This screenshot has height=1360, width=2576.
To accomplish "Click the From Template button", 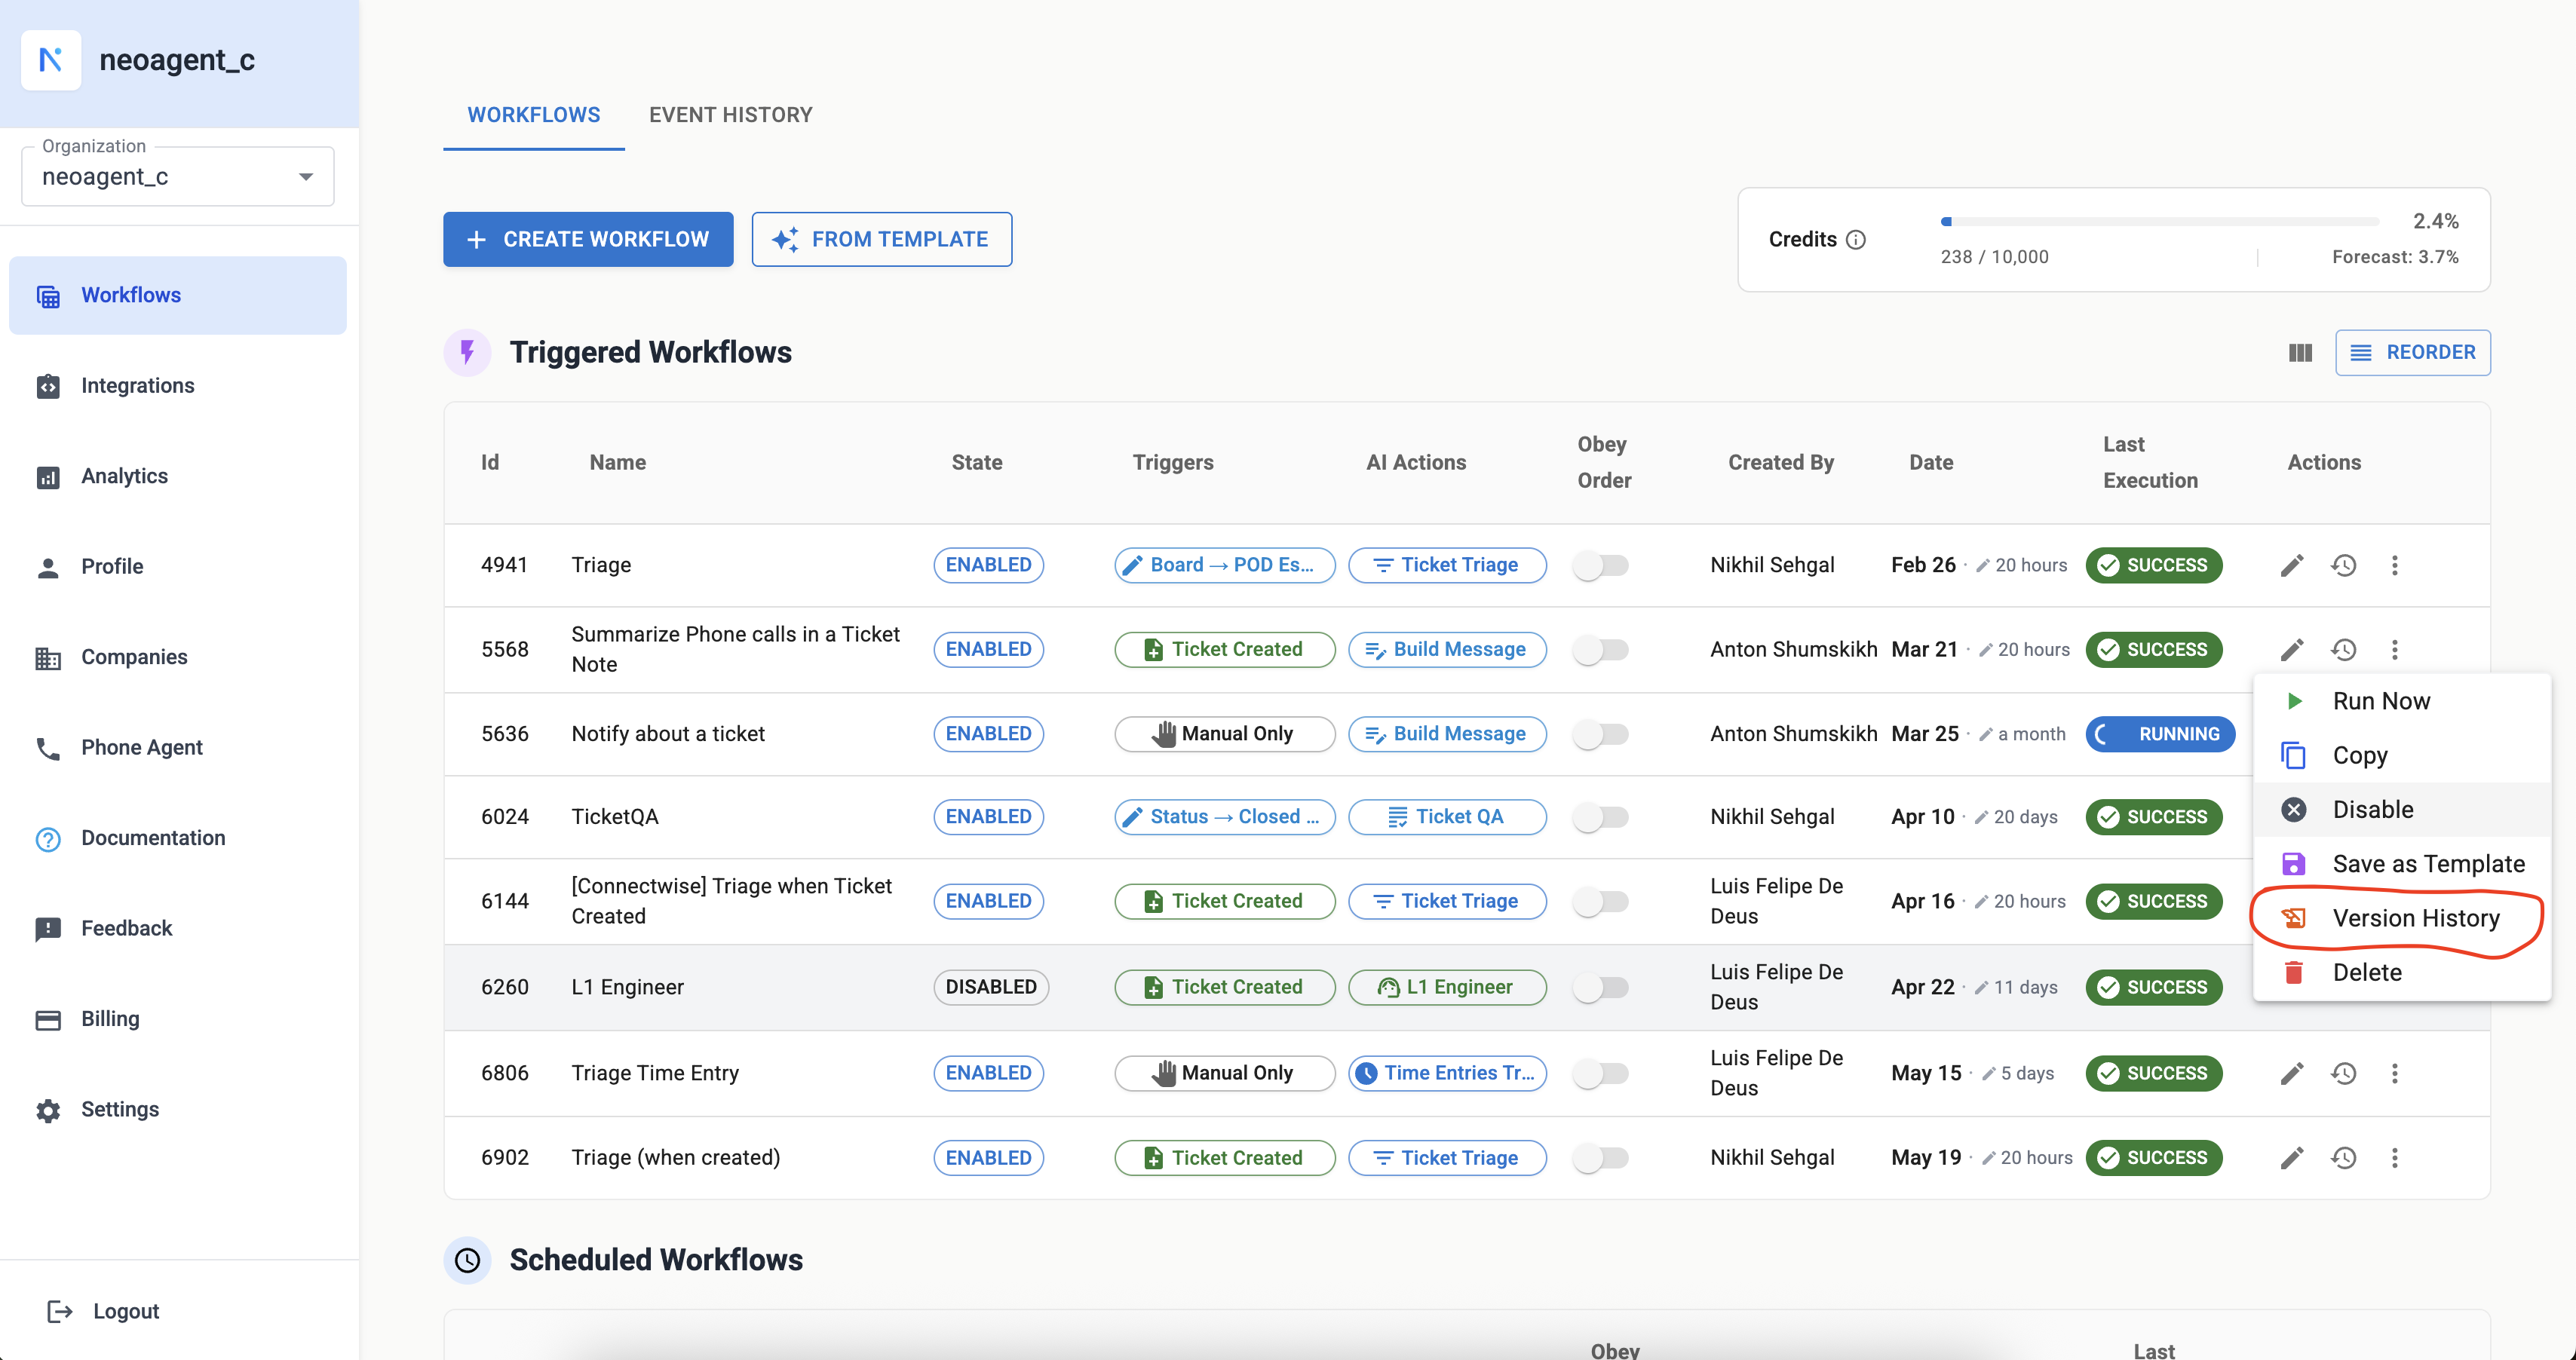I will click(881, 240).
